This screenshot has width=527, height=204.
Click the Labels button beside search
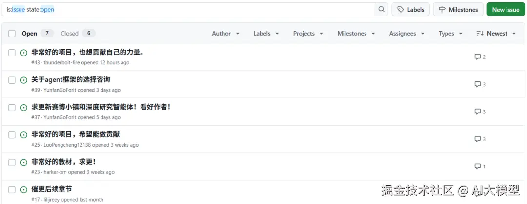[x=411, y=9]
